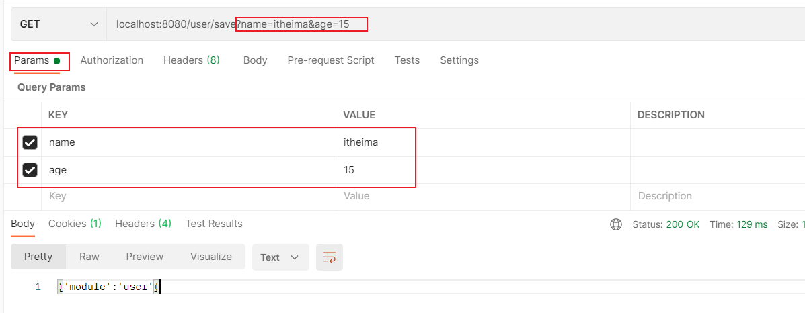Select the request Body tab
The width and height of the screenshot is (805, 313).
255,60
